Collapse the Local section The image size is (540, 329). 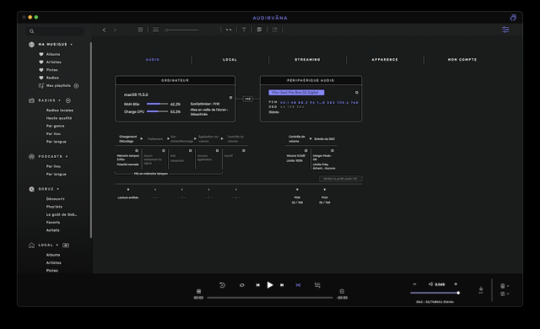coord(57,245)
